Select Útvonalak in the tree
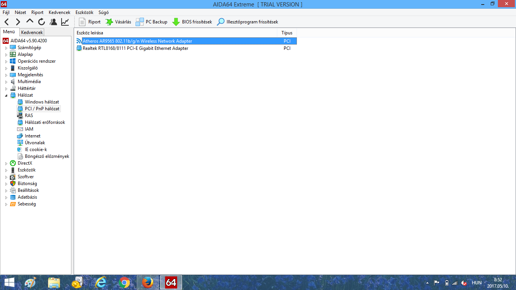Screen dimensions: 516x290 tap(31, 143)
